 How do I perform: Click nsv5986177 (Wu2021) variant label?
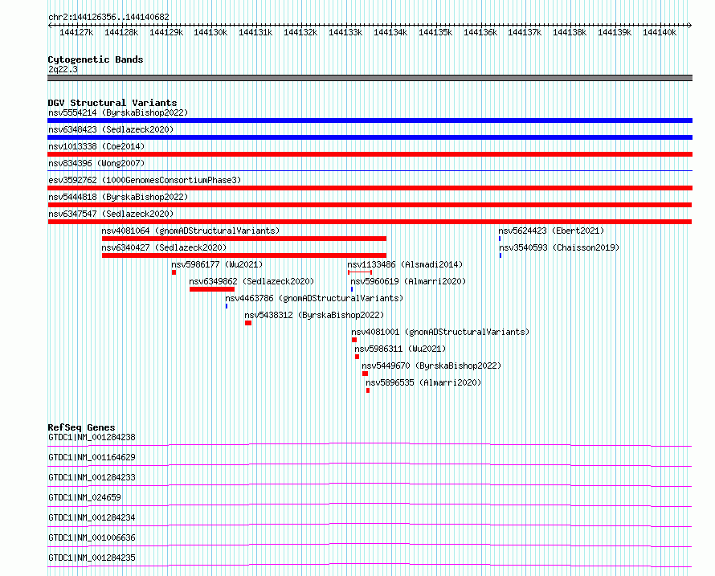click(x=217, y=264)
